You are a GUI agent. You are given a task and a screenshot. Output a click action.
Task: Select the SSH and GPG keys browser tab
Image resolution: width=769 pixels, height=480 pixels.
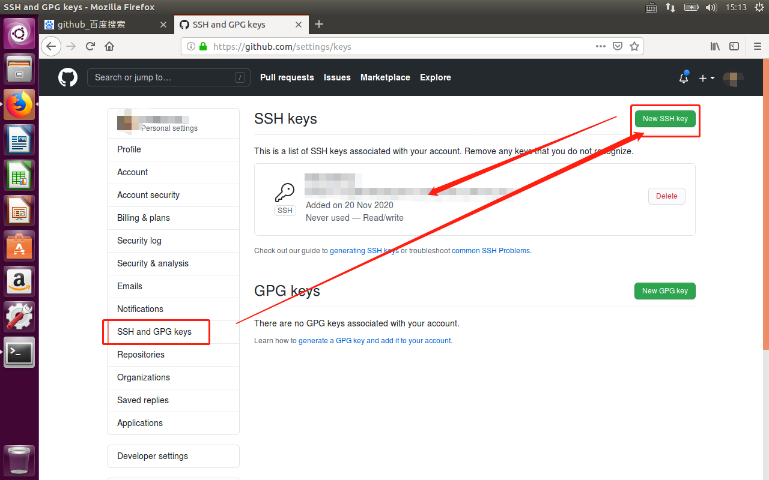[241, 25]
